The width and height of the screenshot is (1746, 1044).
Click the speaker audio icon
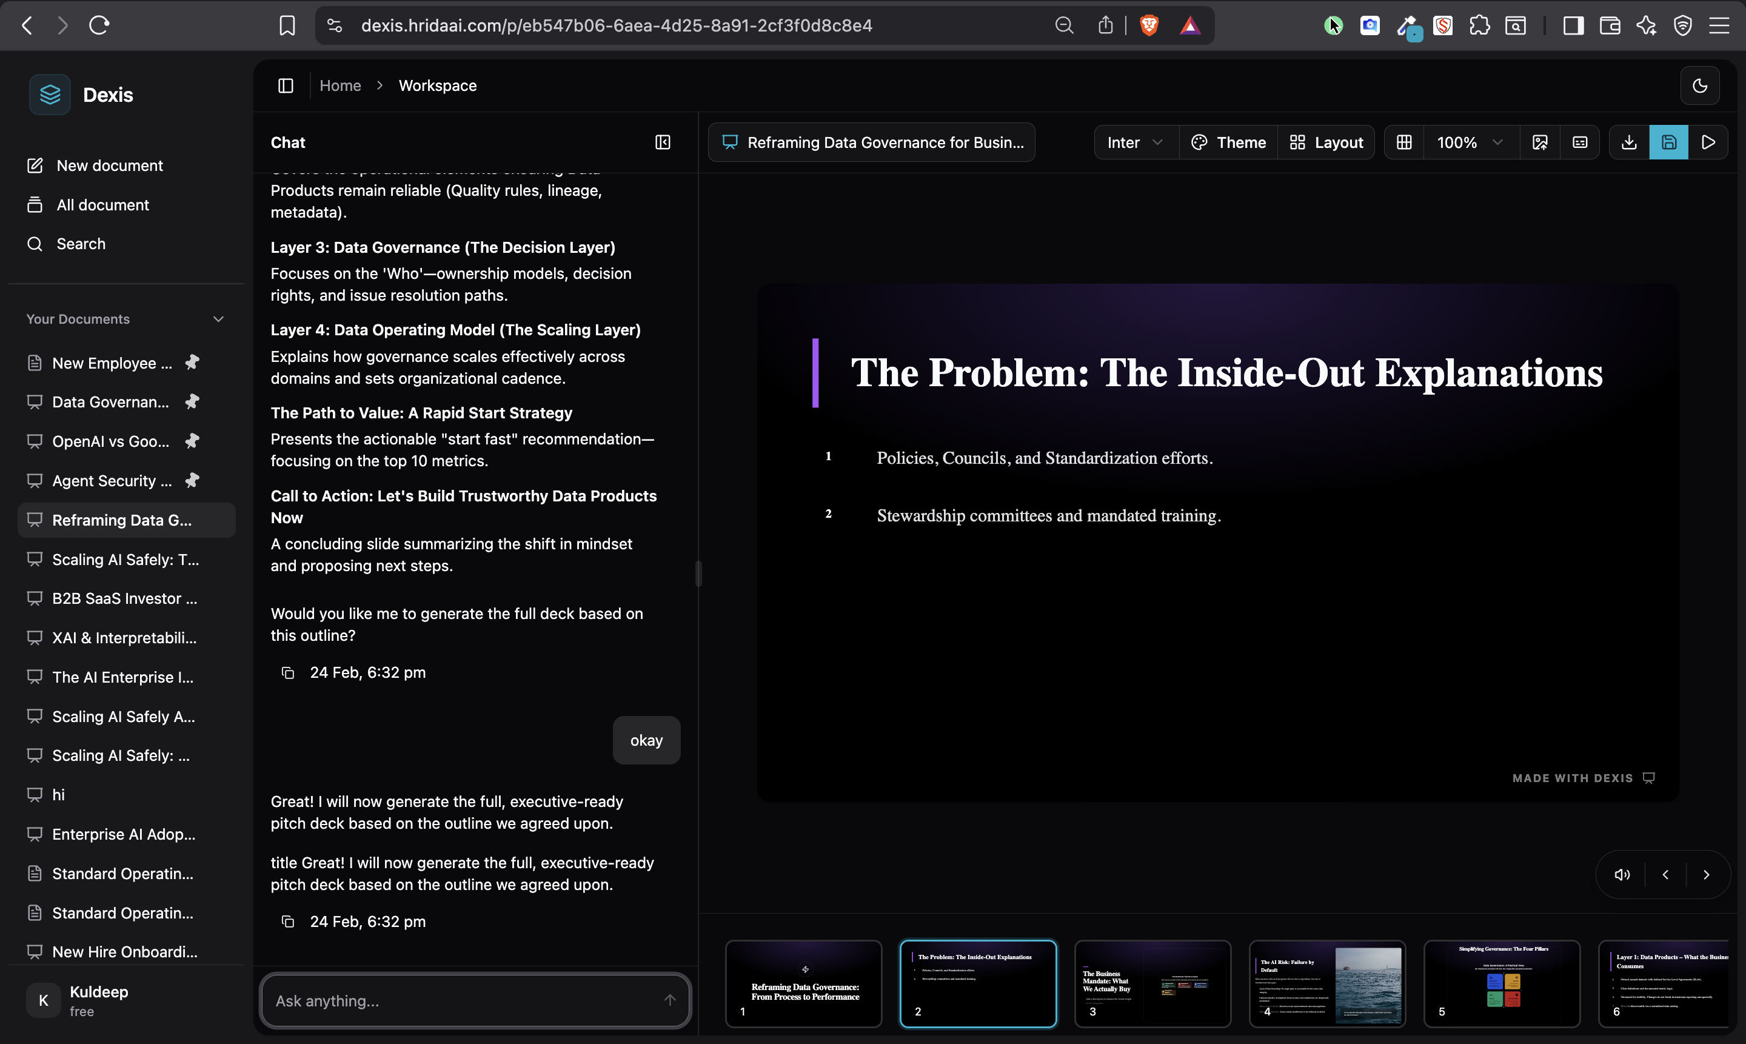(x=1622, y=874)
